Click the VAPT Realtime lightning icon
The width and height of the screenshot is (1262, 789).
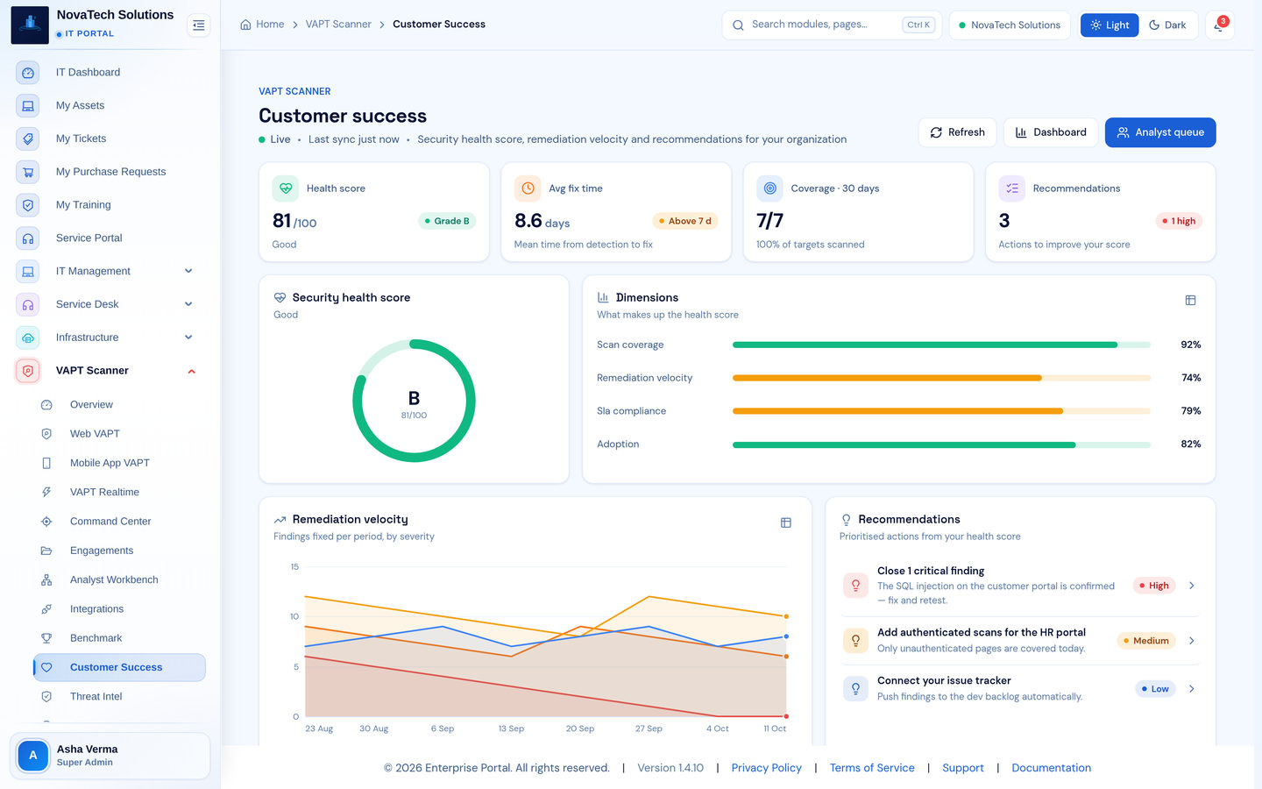pyautogui.click(x=46, y=493)
